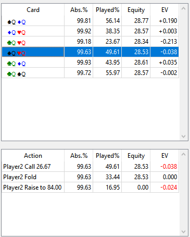Click the EV value +0.190
Image resolution: width=190 pixels, height=237 pixels.
pyautogui.click(x=168, y=21)
